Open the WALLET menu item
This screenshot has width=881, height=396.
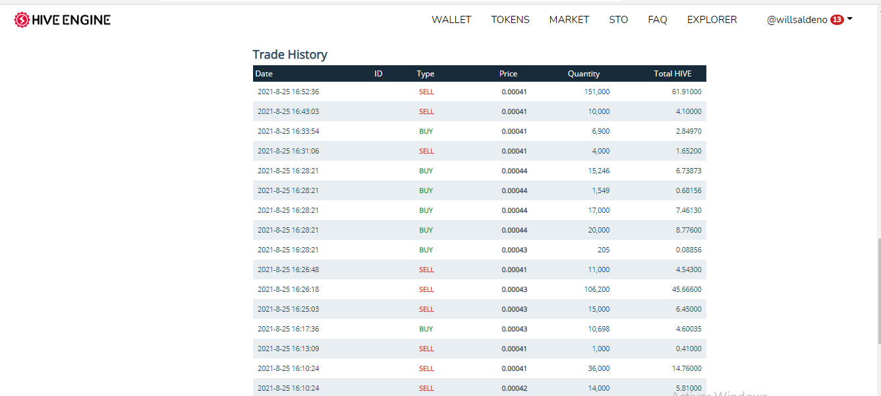tap(451, 20)
